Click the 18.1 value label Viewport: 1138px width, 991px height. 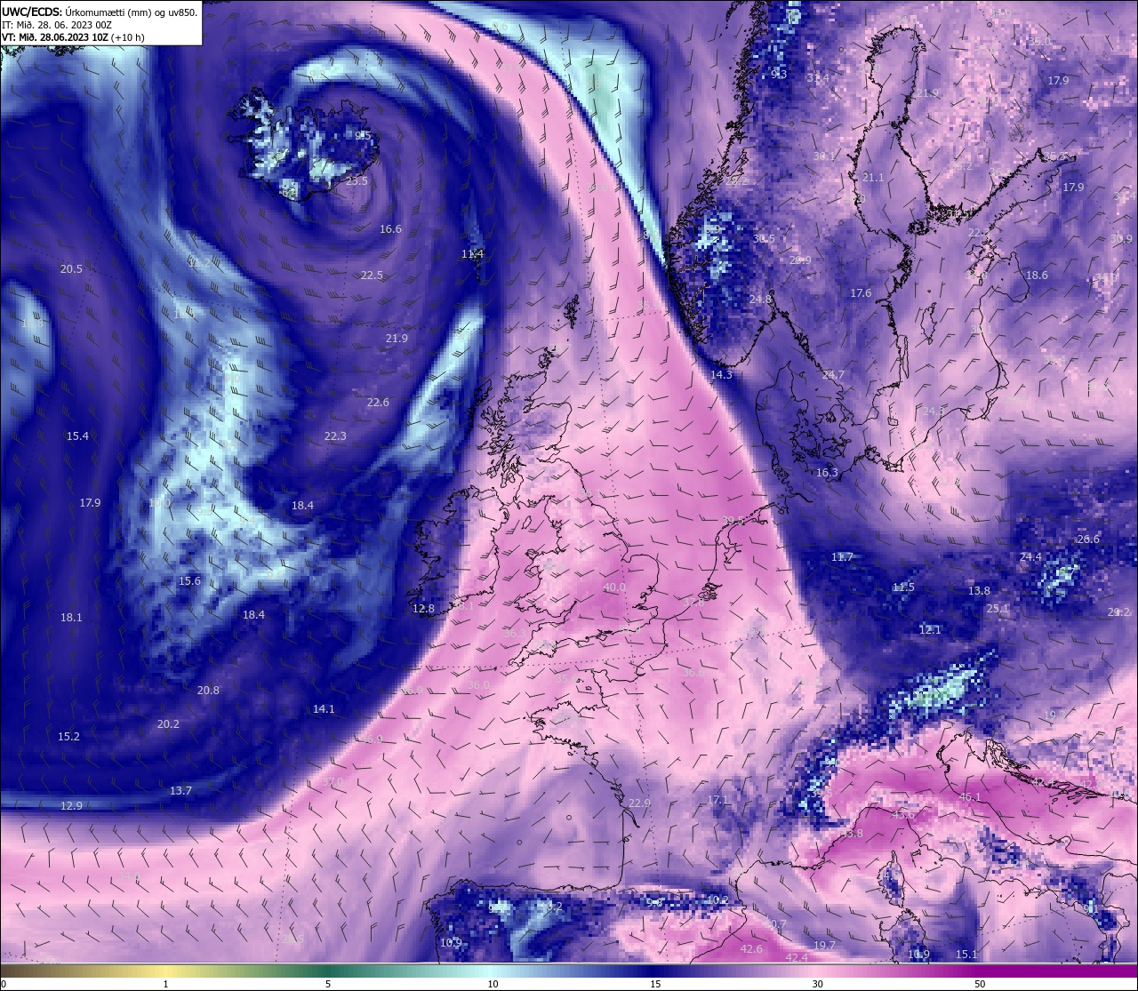click(x=71, y=618)
